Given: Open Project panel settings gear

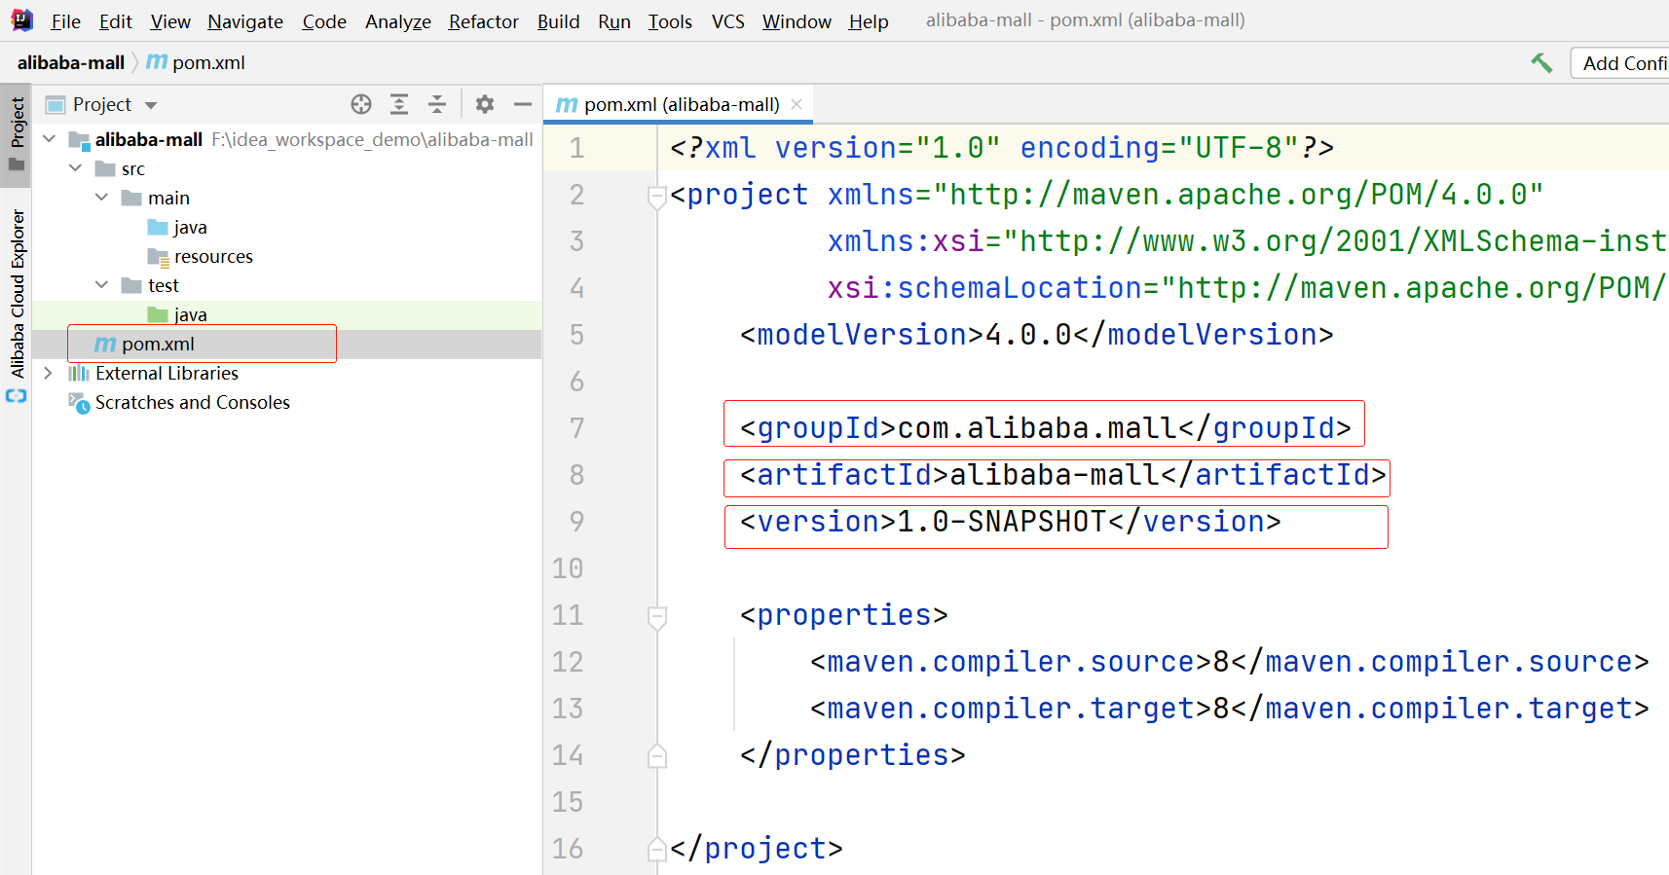Looking at the screenshot, I should (485, 104).
